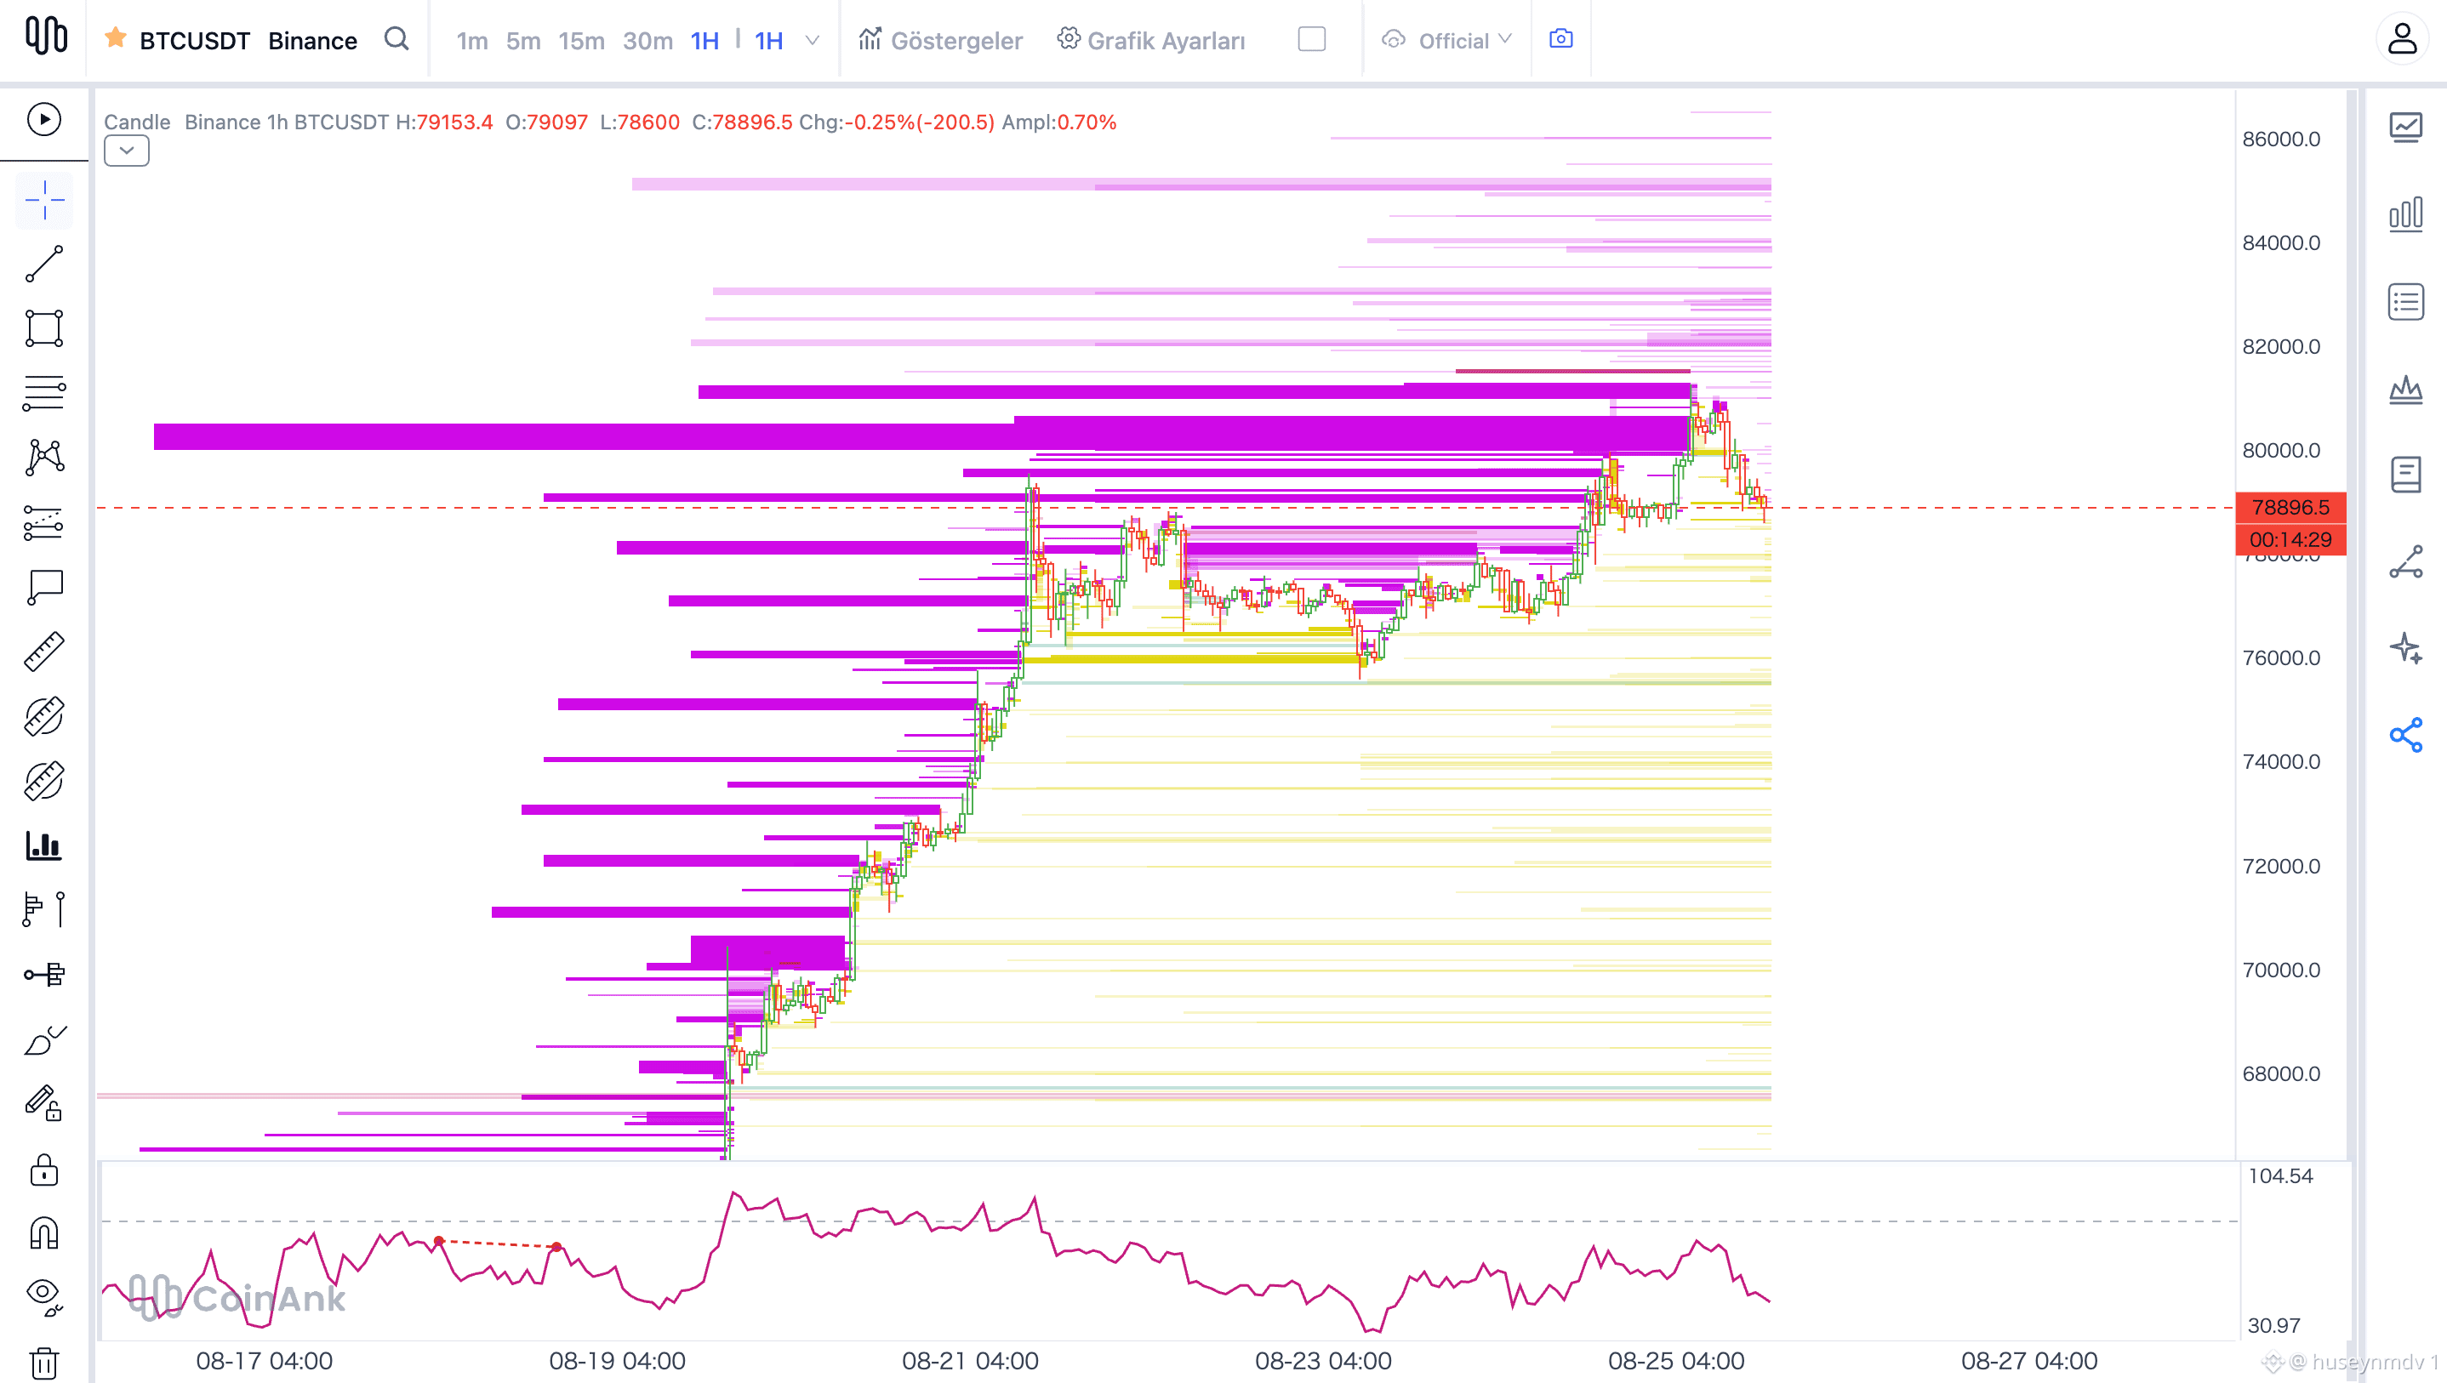The width and height of the screenshot is (2447, 1383).
Task: Open the Göstergeler indicators menu
Action: coord(941,40)
